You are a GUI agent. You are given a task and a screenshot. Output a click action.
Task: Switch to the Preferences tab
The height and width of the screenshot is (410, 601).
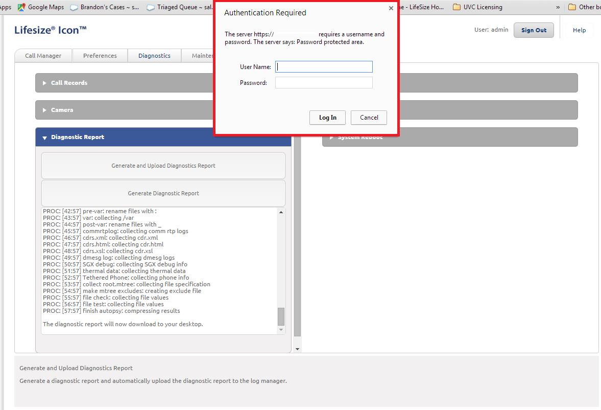[100, 55]
